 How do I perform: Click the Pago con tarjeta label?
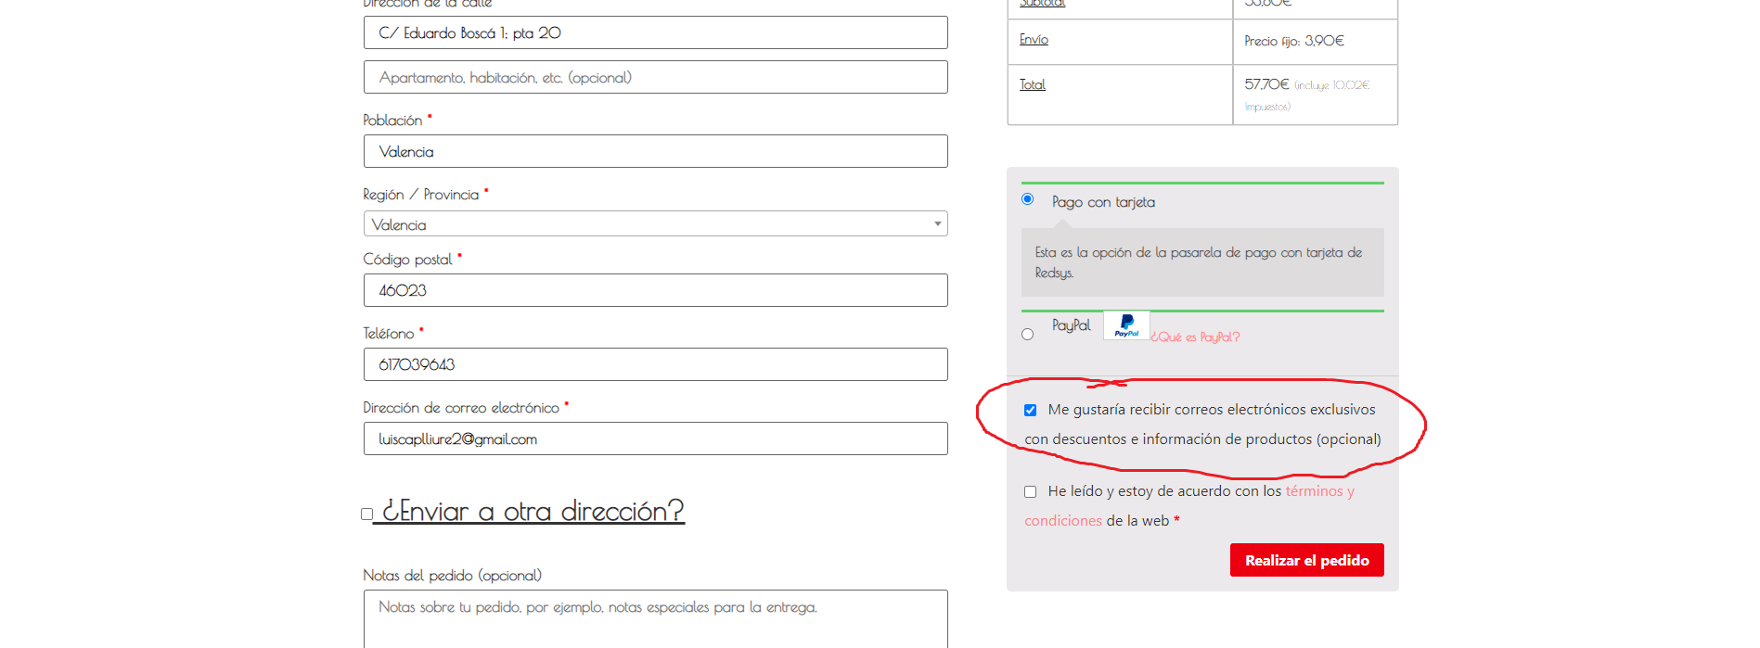[1103, 202]
